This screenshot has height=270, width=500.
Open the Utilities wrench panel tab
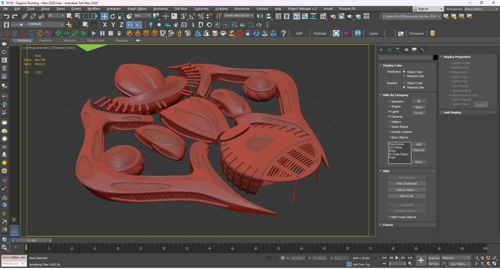pos(423,50)
